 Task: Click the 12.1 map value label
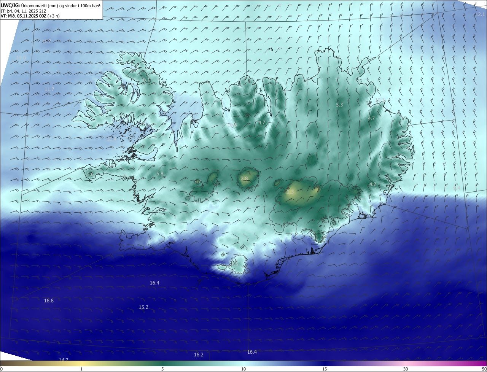[x=481, y=14]
